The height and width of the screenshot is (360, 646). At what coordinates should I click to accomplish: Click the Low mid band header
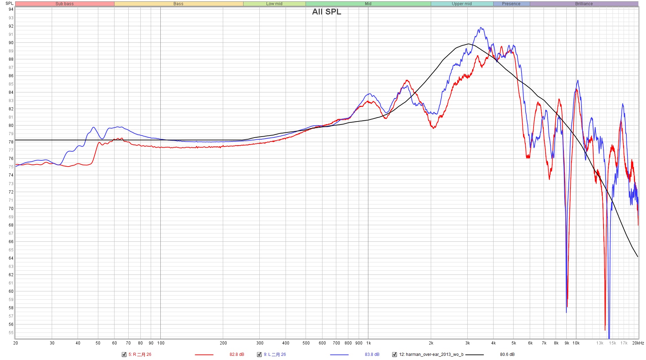coord(275,4)
